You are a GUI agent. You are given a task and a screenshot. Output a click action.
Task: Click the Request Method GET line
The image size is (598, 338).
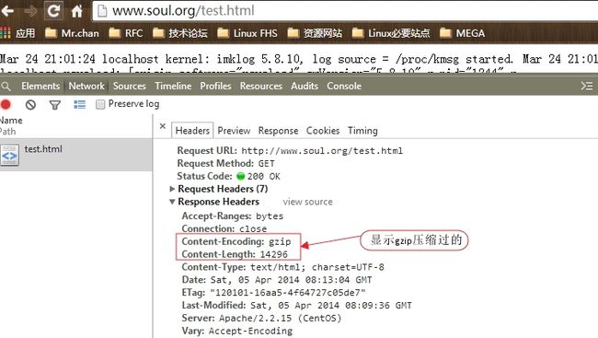(225, 163)
